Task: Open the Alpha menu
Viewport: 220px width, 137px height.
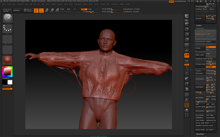Action: click(x=4, y=4)
